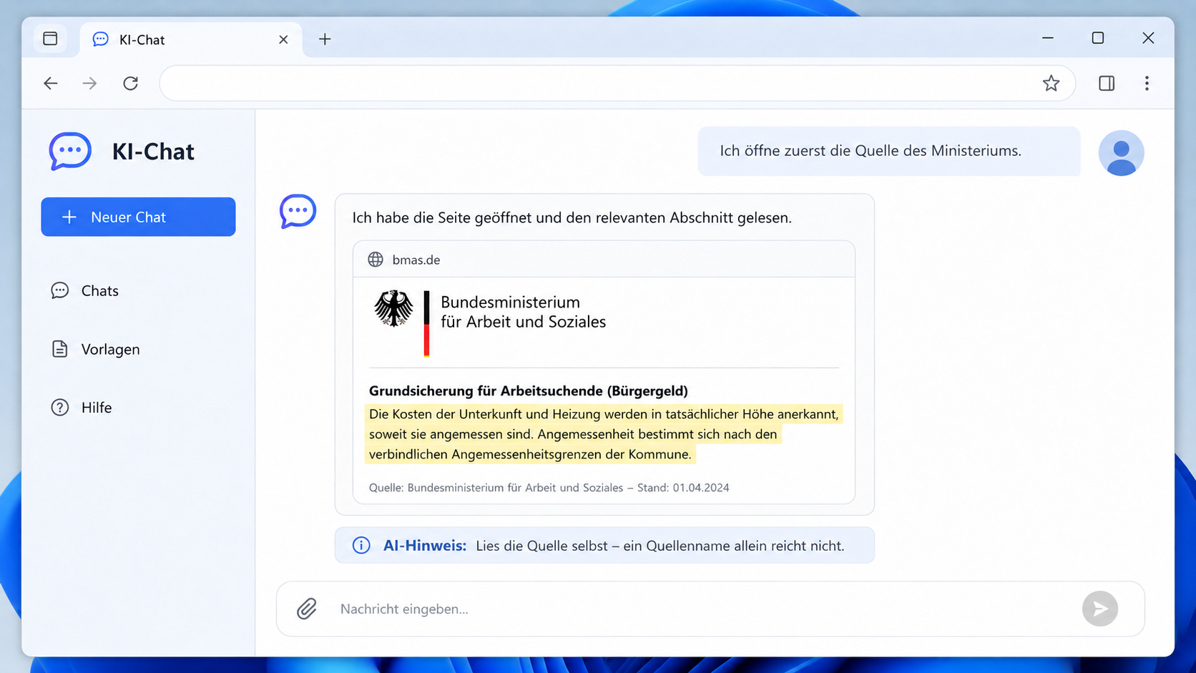The image size is (1196, 673).
Task: Click the Bundesministerium für Arbeit und Soziales title
Action: click(x=523, y=312)
